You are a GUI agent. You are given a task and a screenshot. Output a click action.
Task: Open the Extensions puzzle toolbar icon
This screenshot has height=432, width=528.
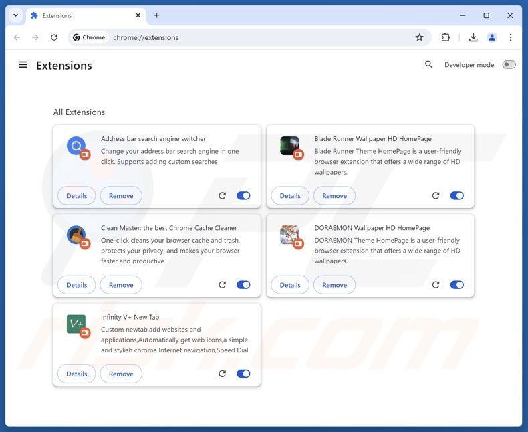(446, 37)
